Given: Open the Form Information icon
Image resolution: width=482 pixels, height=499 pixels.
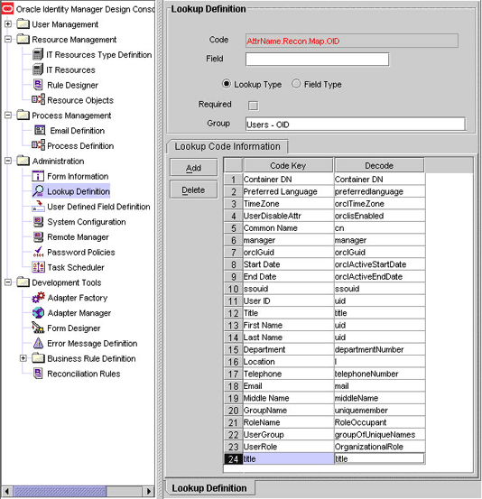Looking at the screenshot, I should (x=38, y=176).
